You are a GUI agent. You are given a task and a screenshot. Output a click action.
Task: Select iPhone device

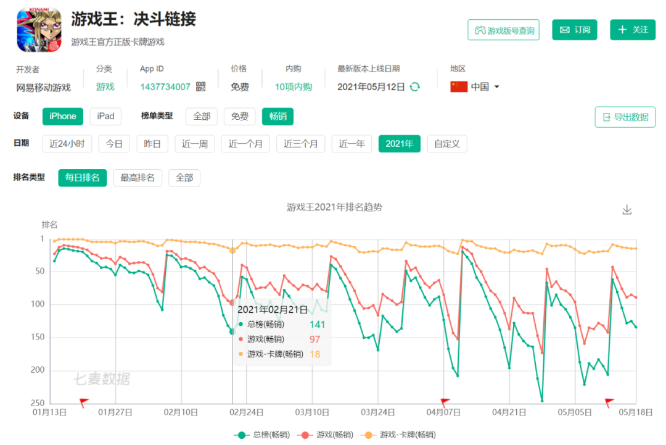pos(63,117)
